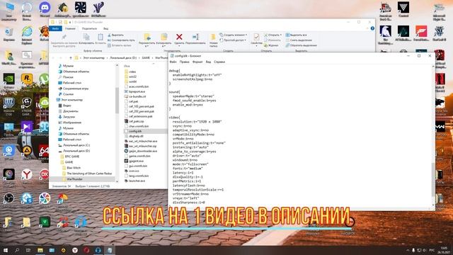Viewport: 453px width, 255px height.
Task: Open the Создать элемент dropdown in ribbon
Action: 233,35
